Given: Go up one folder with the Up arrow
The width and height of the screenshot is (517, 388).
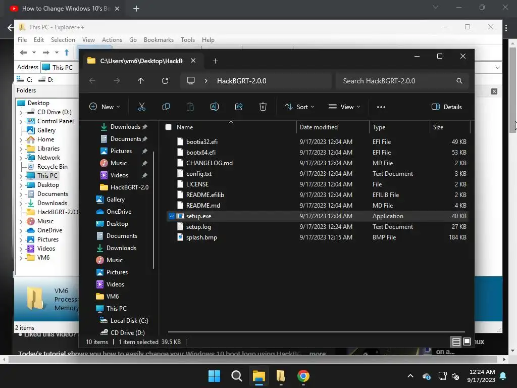Looking at the screenshot, I should [141, 81].
